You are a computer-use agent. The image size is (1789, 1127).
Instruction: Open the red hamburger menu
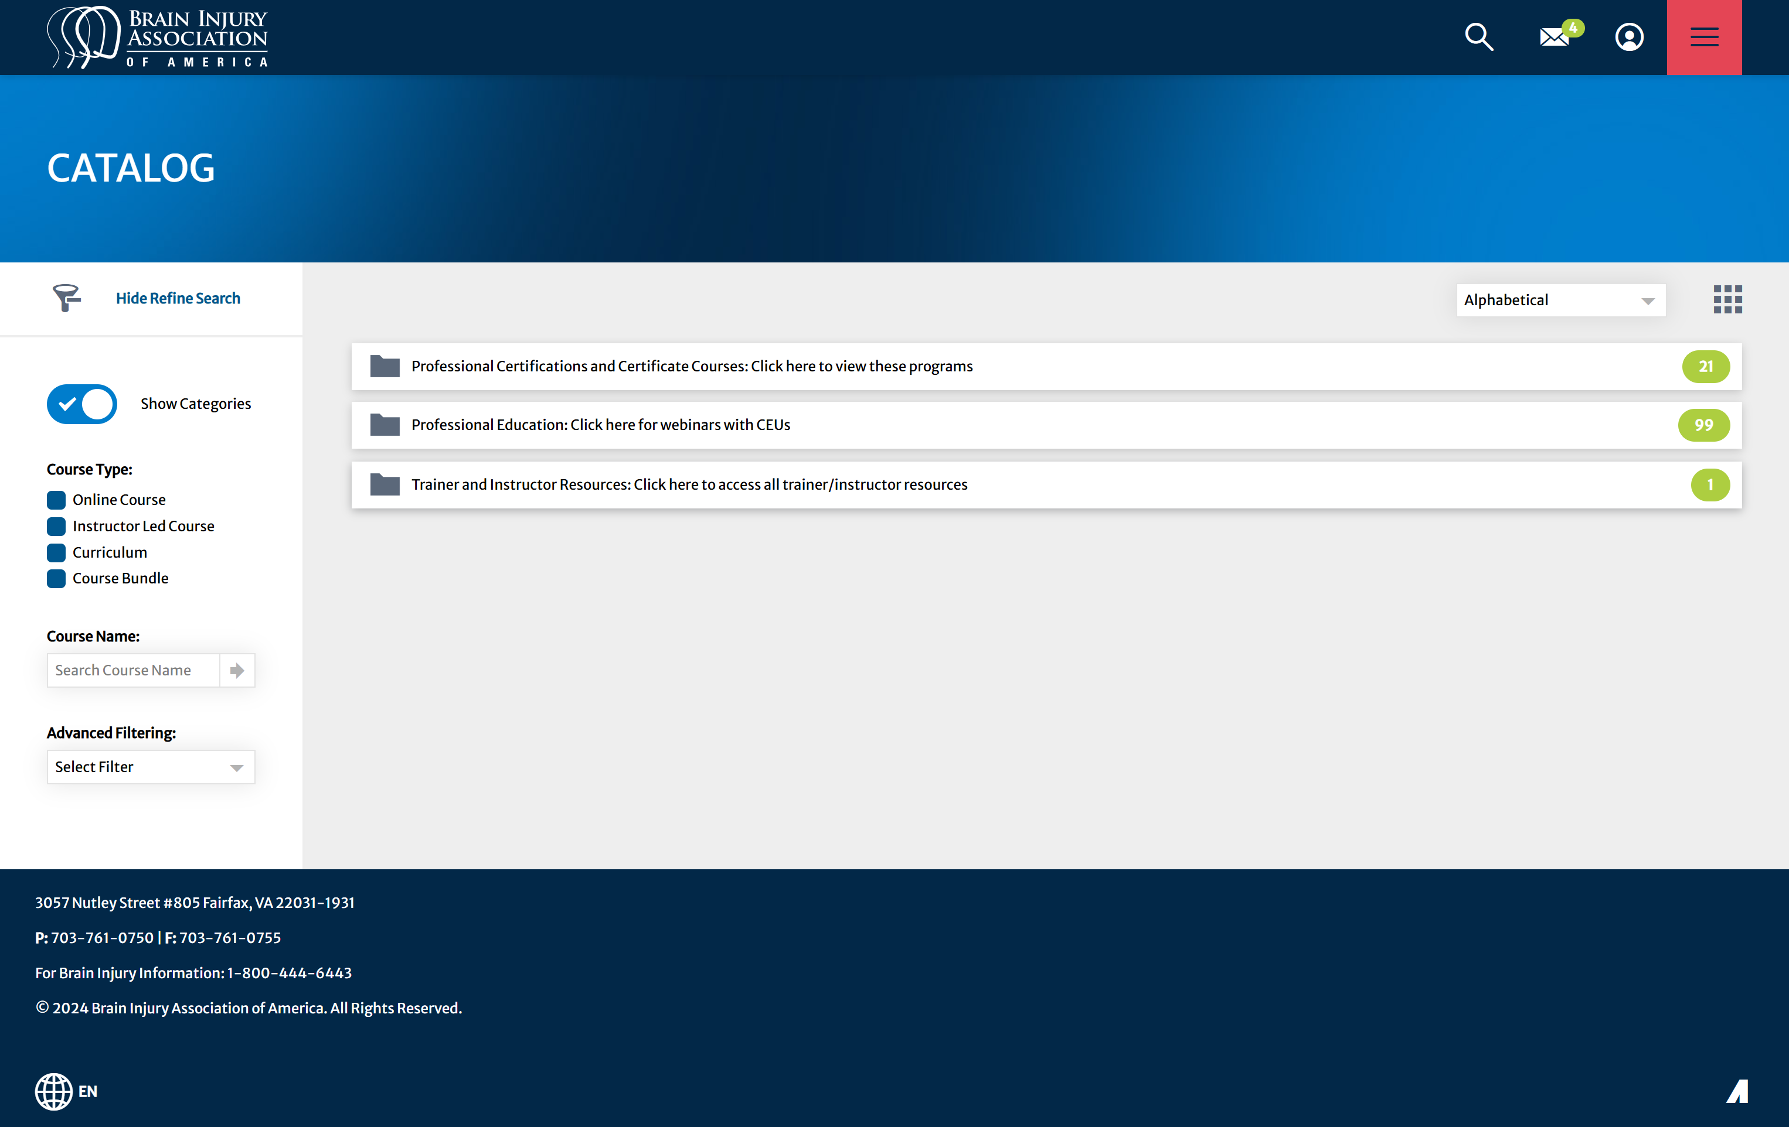(1705, 37)
